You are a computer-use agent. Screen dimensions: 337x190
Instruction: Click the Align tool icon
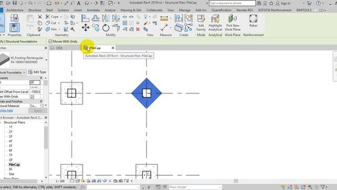coord(85,18)
